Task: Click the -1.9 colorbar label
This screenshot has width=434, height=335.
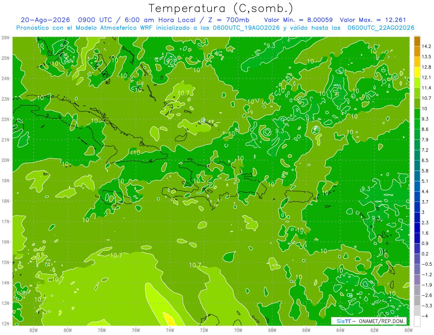Action: [427, 285]
